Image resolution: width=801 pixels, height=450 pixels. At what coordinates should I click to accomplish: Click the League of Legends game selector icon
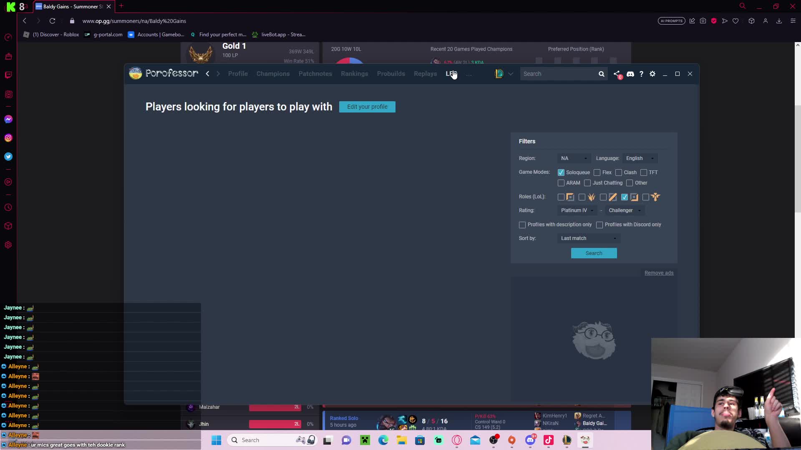coord(499,74)
